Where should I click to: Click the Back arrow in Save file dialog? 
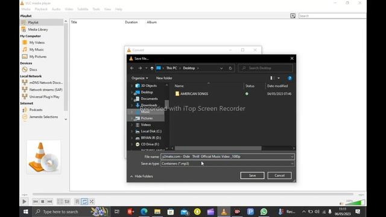pyautogui.click(x=132, y=68)
